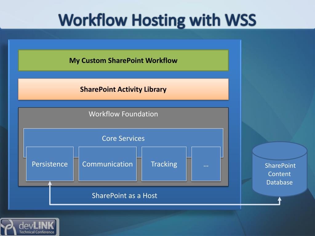Click the 'Workflow Hosting with WSS' slide title
315x236 pixels.
(x=157, y=20)
